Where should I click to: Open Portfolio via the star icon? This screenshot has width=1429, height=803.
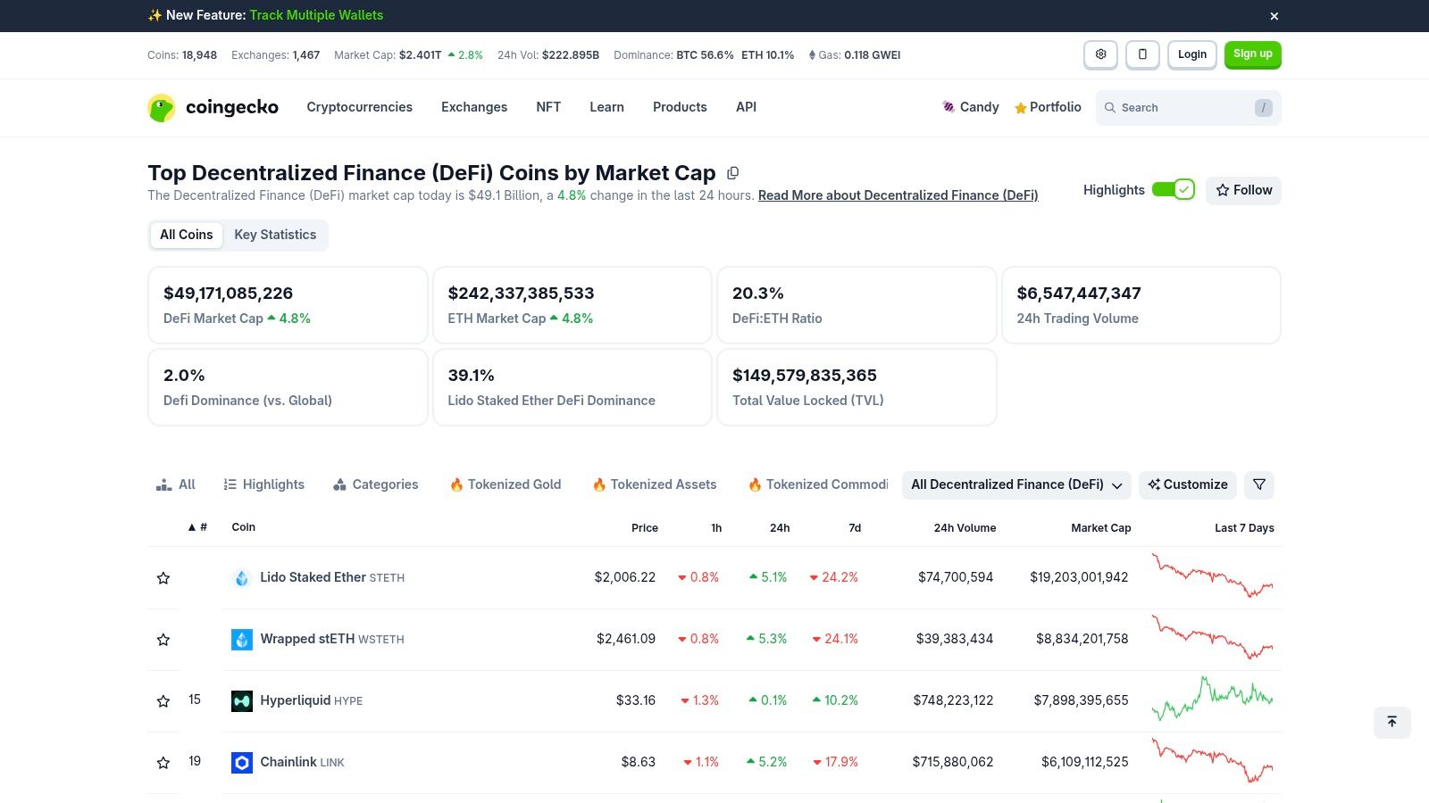1020,107
